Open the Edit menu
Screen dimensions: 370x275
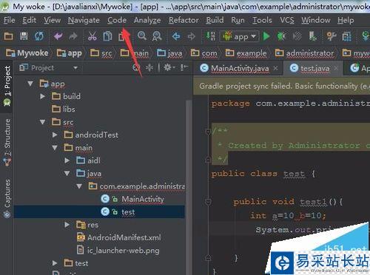click(29, 20)
